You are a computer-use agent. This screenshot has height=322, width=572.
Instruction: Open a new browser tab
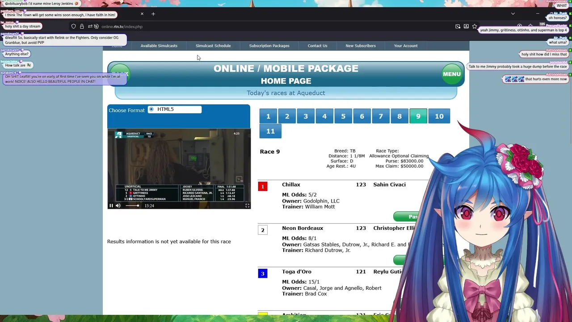(x=153, y=14)
